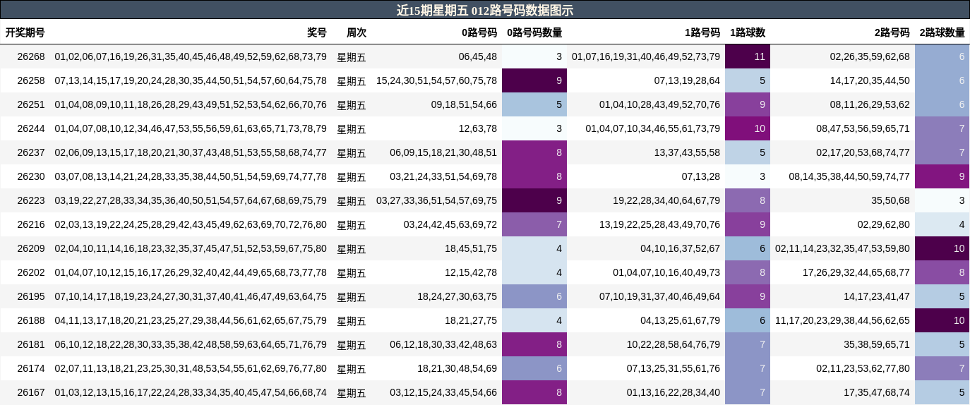Click the 2路号码 column header
Image resolution: width=970 pixels, height=405 pixels.
click(x=892, y=32)
